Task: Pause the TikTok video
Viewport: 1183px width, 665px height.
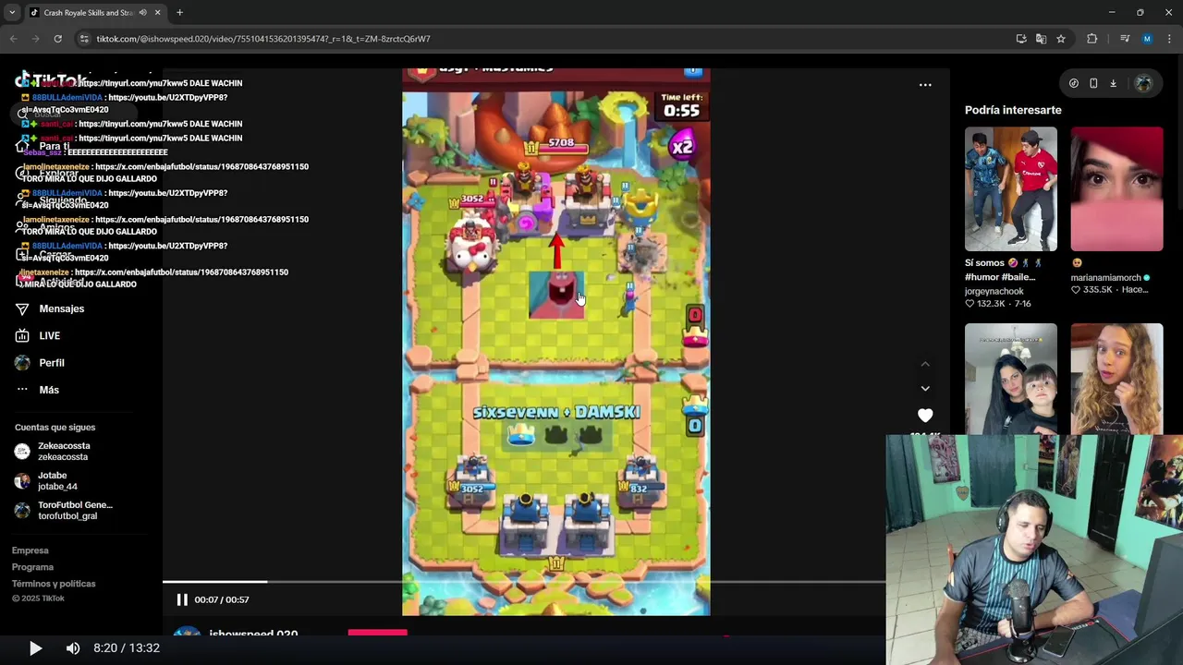Action: point(182,599)
